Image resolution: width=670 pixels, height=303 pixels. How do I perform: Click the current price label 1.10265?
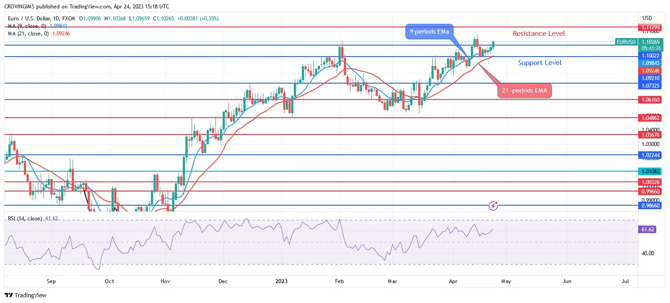tap(650, 42)
